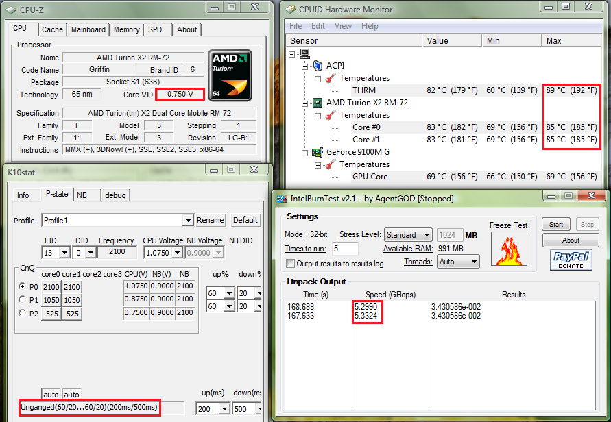The height and width of the screenshot is (422, 611).
Task: Click the thermometer icon under ACPI
Action: 331,78
